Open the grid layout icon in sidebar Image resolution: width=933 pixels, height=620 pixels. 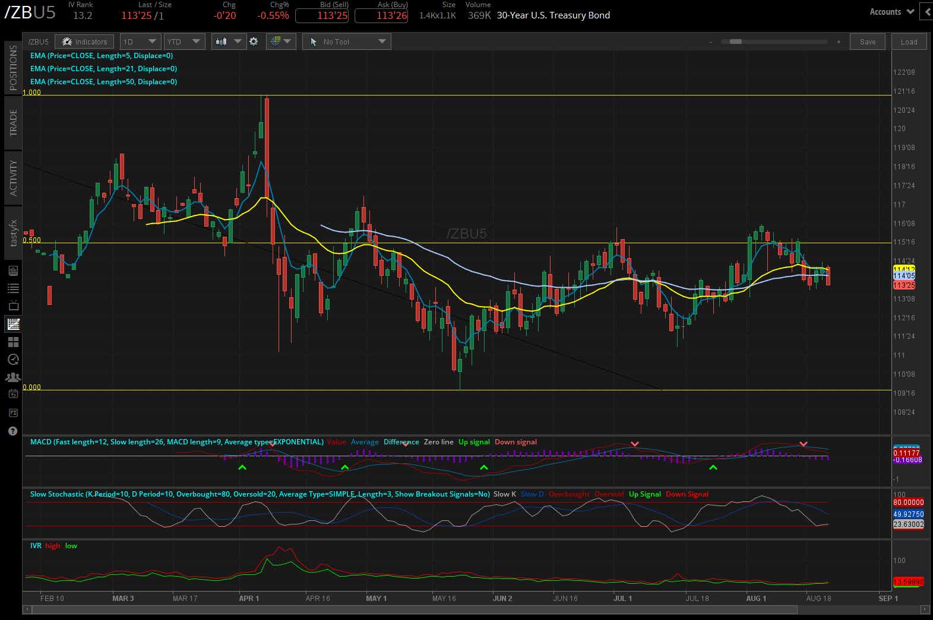[x=13, y=342]
